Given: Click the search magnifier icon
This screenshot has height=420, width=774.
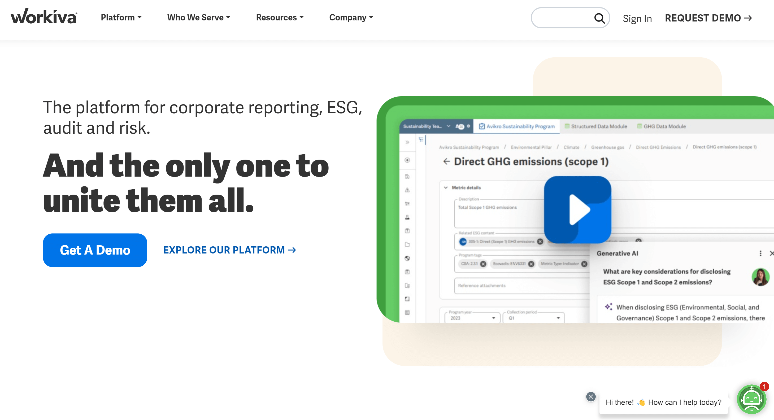Looking at the screenshot, I should point(599,18).
